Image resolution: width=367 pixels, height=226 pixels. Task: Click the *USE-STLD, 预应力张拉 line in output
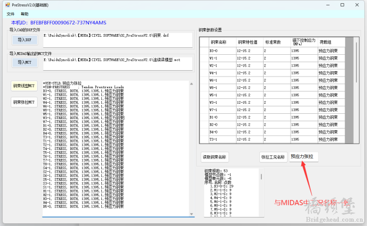click(62, 83)
